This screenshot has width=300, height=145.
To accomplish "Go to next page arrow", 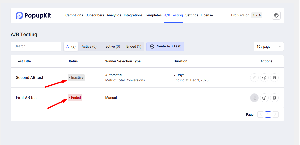I will 275,115.
